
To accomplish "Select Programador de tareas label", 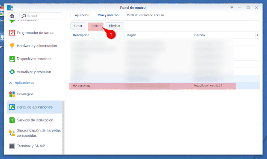I will tap(36, 33).
